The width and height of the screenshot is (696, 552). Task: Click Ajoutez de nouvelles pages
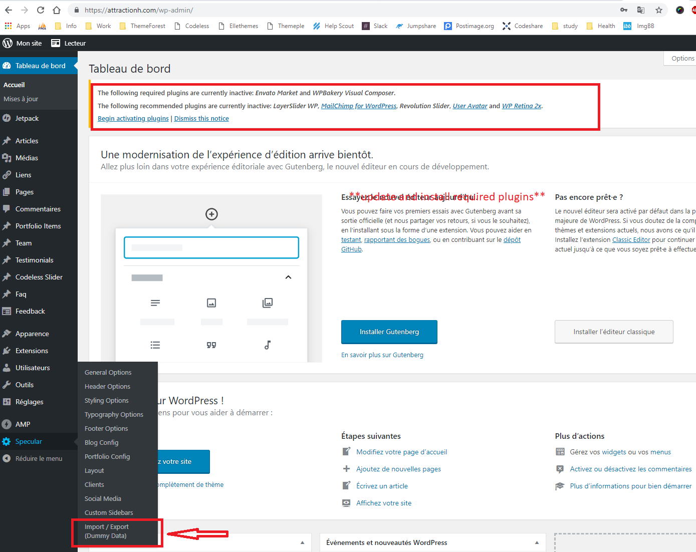pos(399,469)
